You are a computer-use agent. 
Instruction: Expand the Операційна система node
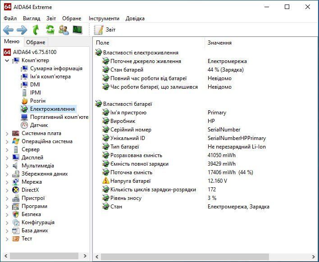[7, 141]
